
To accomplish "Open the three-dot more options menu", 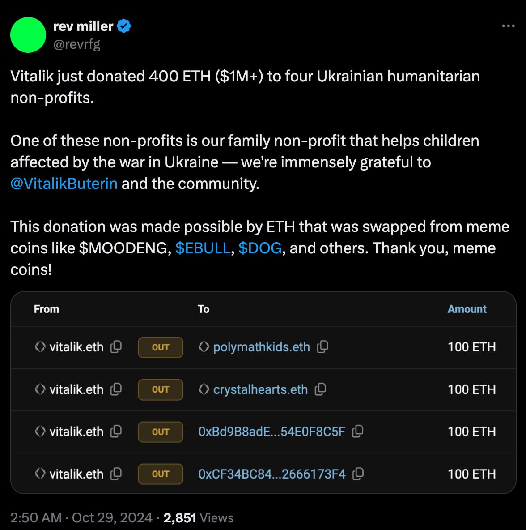I will pos(508,26).
